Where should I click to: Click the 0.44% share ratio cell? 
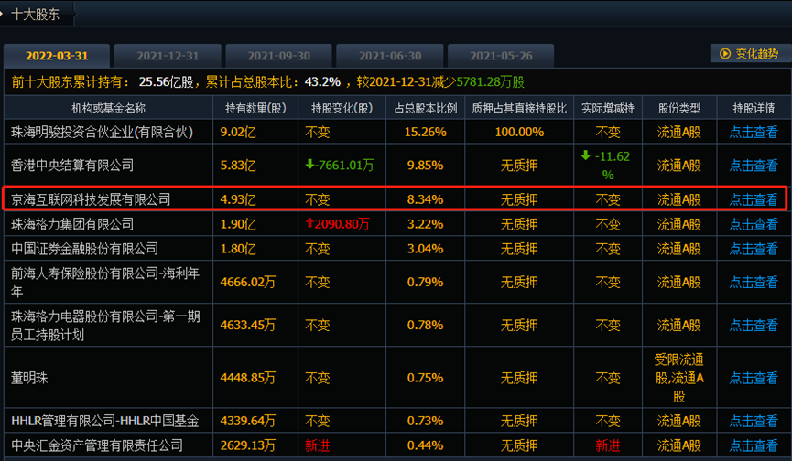[x=425, y=445]
